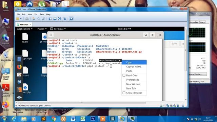This screenshot has width=217, height=122.
Task: Click Resource Monitor button in Task Manager
Action: pos(198,74)
